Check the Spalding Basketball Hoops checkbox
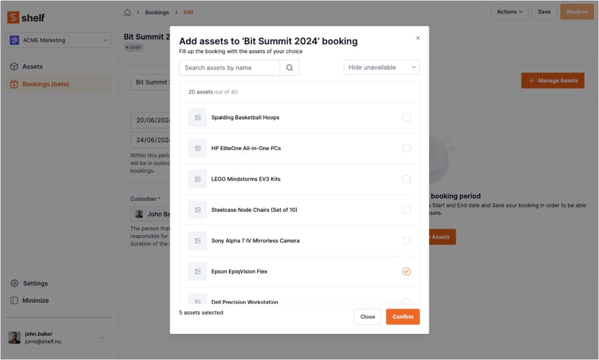The width and height of the screenshot is (599, 360). point(406,118)
